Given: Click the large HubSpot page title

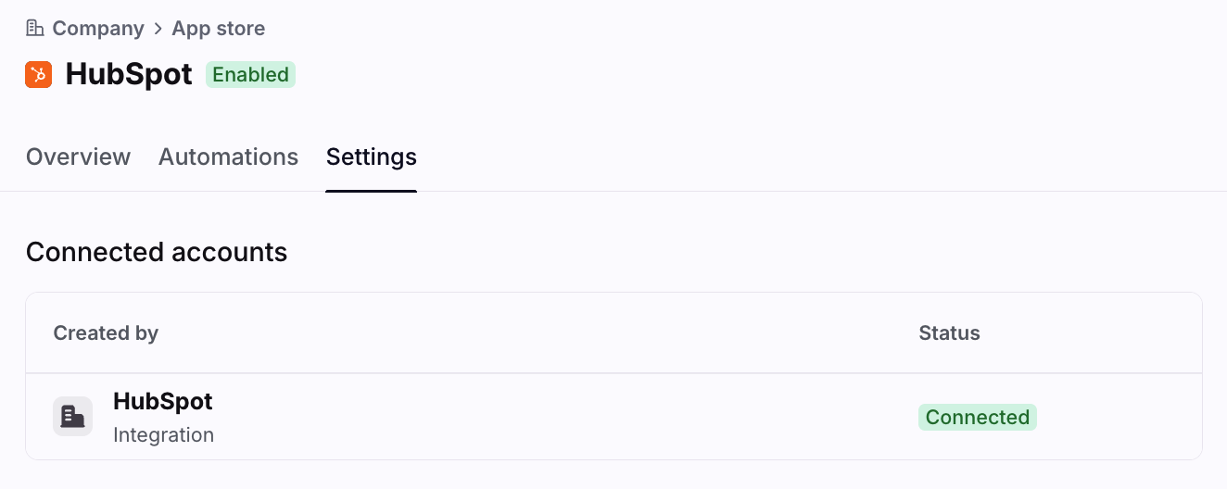Looking at the screenshot, I should coord(129,74).
